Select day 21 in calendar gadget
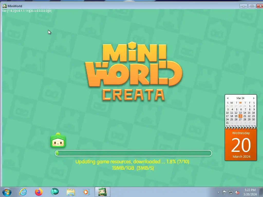Image resolution: width=263 pixels, height=197 pixels. tap(245, 116)
